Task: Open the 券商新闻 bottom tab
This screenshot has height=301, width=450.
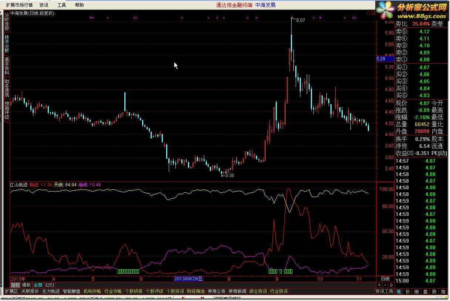Action: click(x=237, y=291)
